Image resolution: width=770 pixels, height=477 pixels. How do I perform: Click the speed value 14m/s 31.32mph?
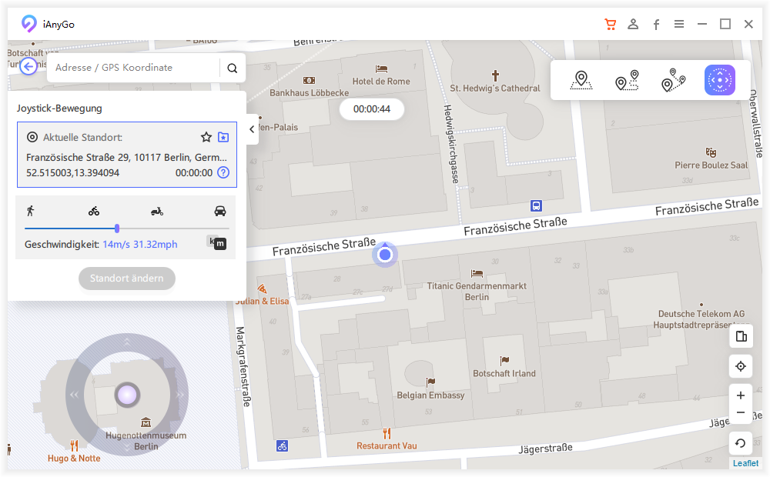(140, 245)
